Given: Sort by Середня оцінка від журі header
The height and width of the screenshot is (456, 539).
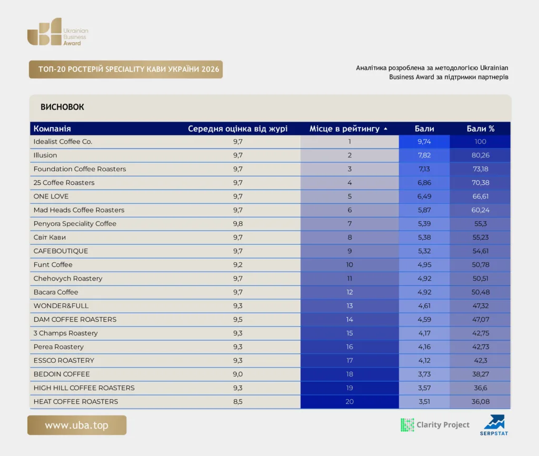Looking at the screenshot, I should coord(237,128).
